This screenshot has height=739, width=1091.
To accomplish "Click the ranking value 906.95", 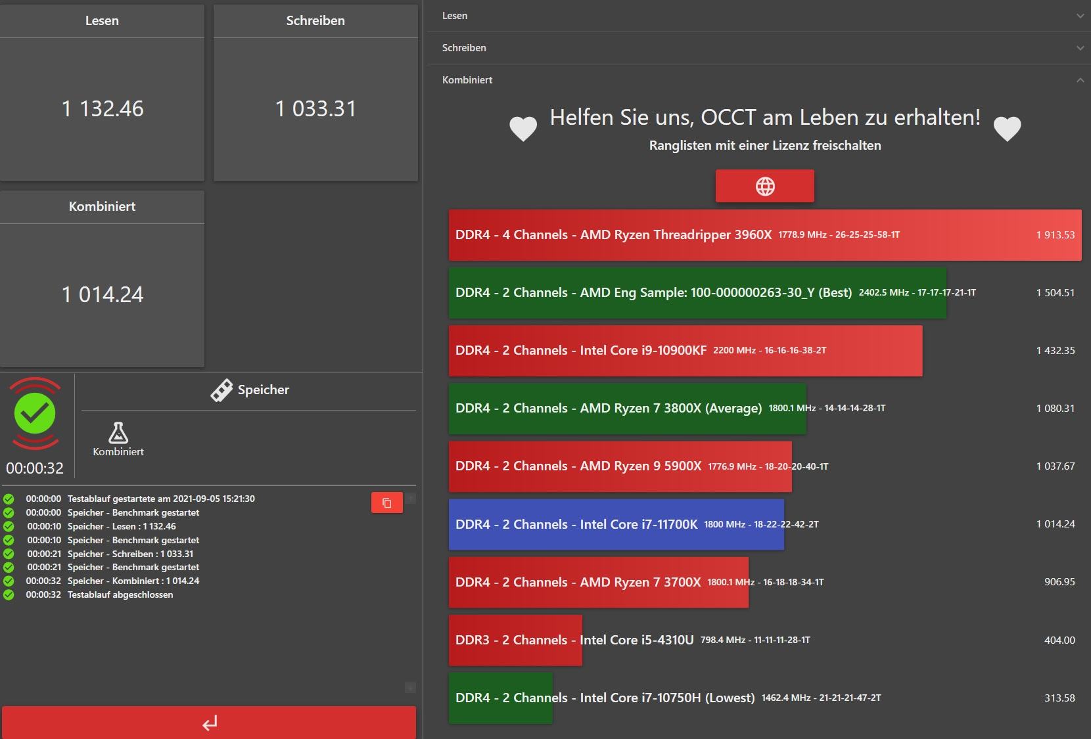I will tap(1059, 582).
